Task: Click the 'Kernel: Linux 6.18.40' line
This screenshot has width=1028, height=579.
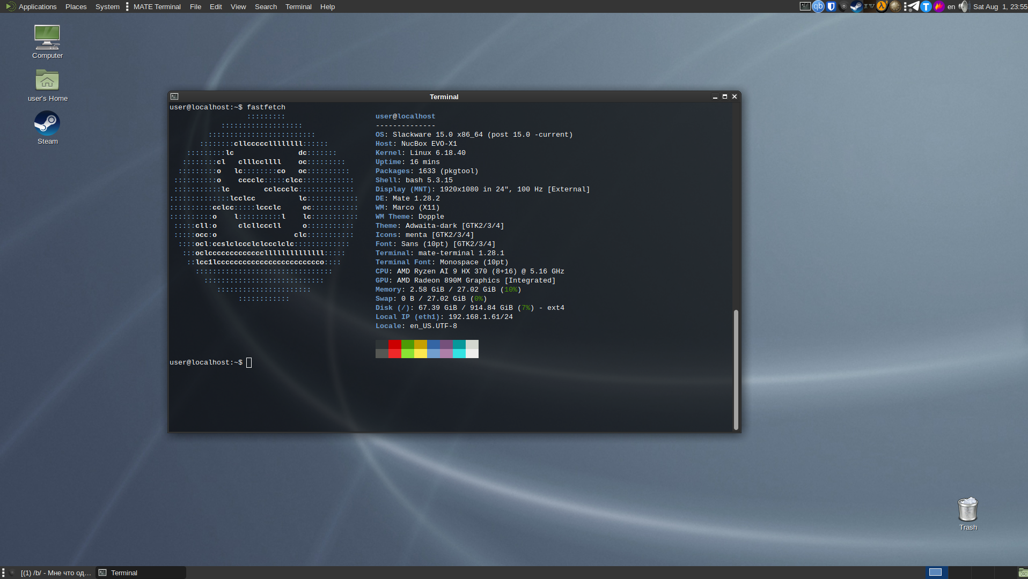Action: [421, 153]
